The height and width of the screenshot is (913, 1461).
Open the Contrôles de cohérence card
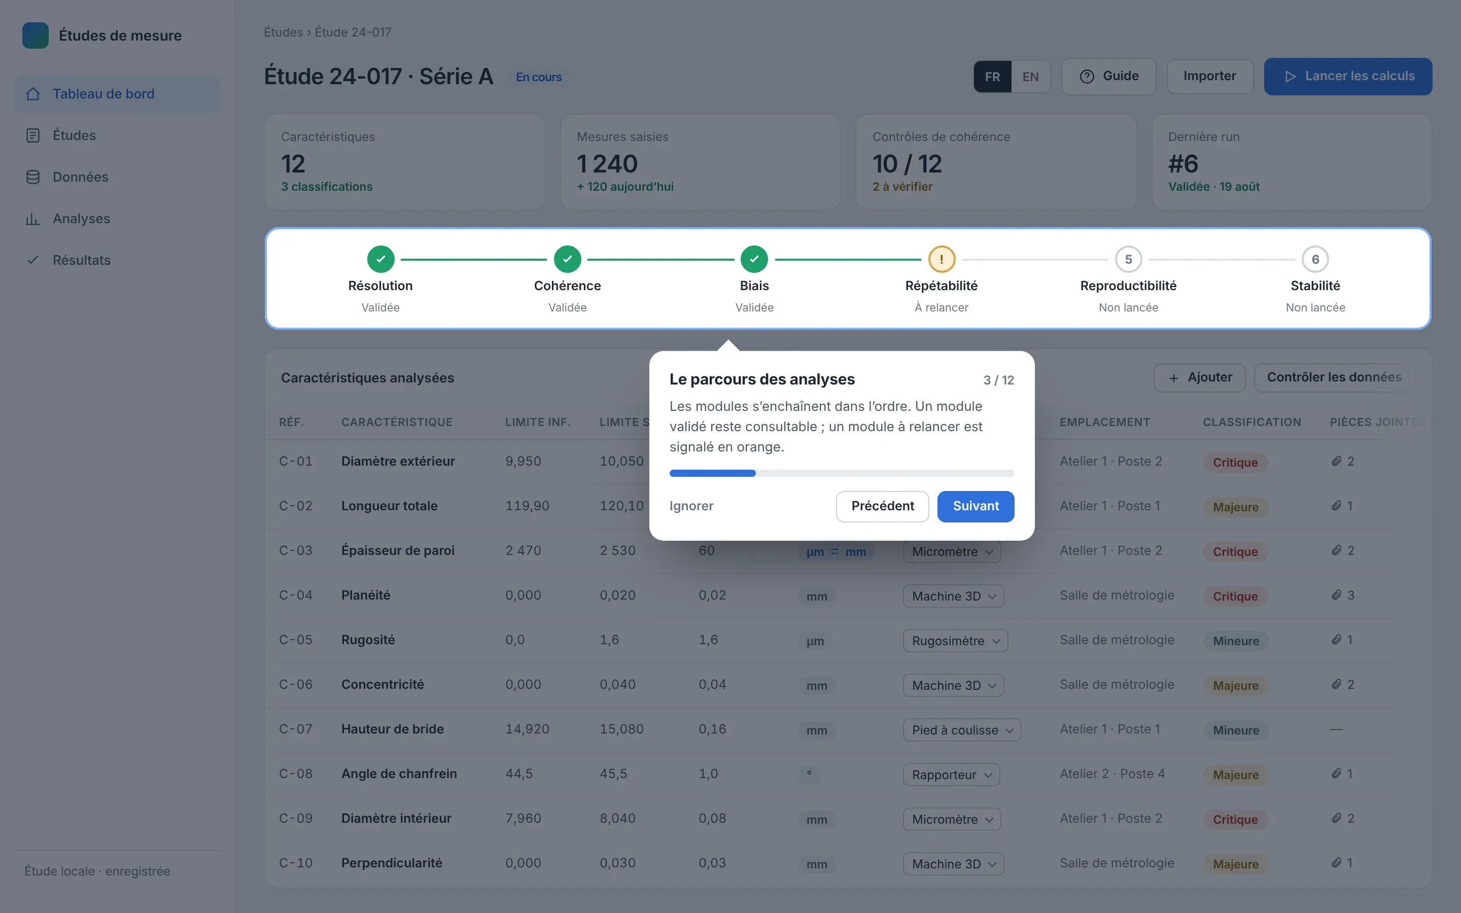996,162
